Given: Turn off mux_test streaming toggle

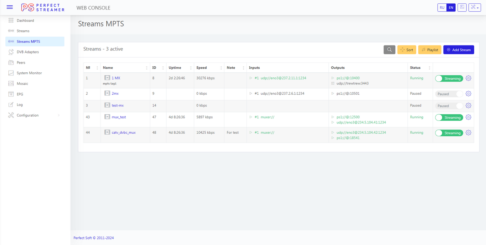Looking at the screenshot, I should pos(449,118).
